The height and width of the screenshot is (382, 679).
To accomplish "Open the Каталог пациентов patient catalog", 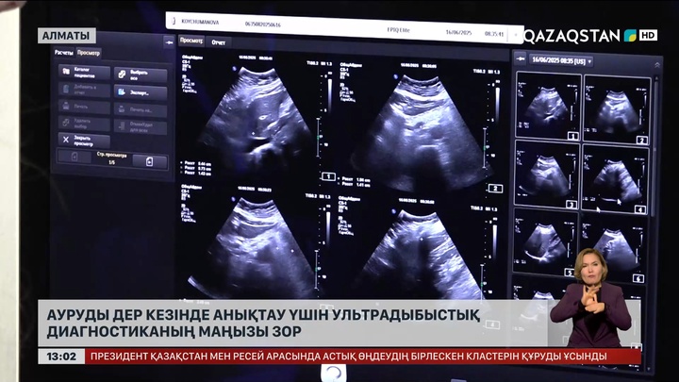I will 85,74.
